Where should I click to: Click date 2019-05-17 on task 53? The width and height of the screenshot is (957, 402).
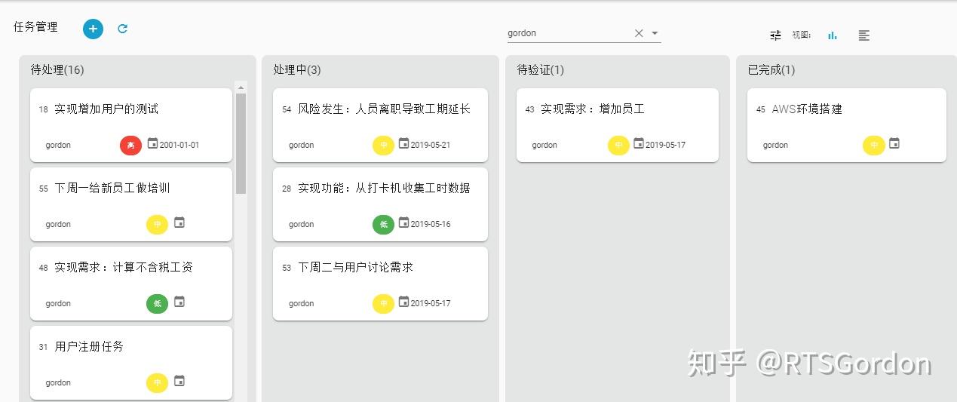[x=431, y=303]
